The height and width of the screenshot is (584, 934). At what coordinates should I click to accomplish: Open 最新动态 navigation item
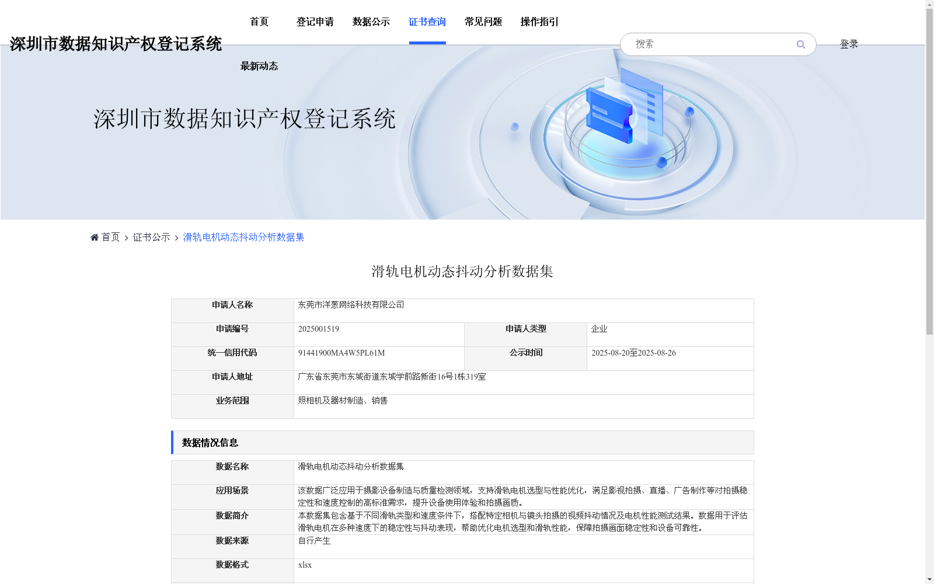coord(259,66)
